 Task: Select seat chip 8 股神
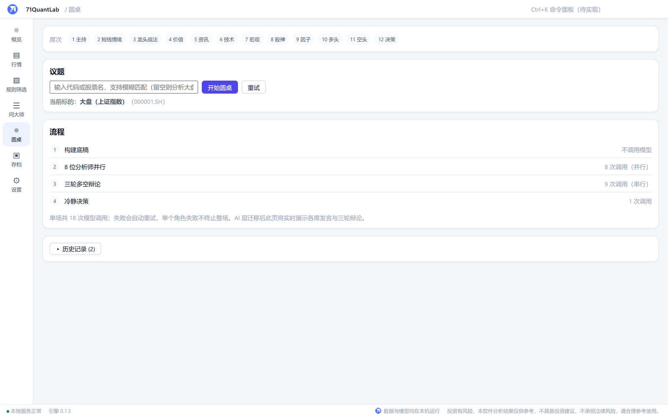coord(278,39)
